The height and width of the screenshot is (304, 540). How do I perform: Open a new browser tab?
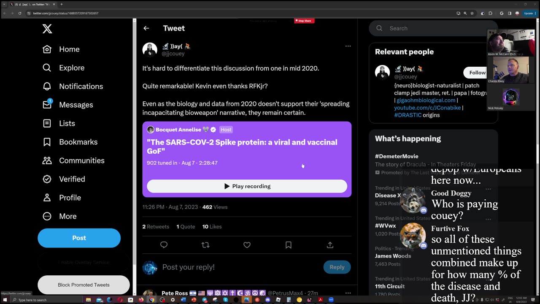pyautogui.click(x=62, y=4)
